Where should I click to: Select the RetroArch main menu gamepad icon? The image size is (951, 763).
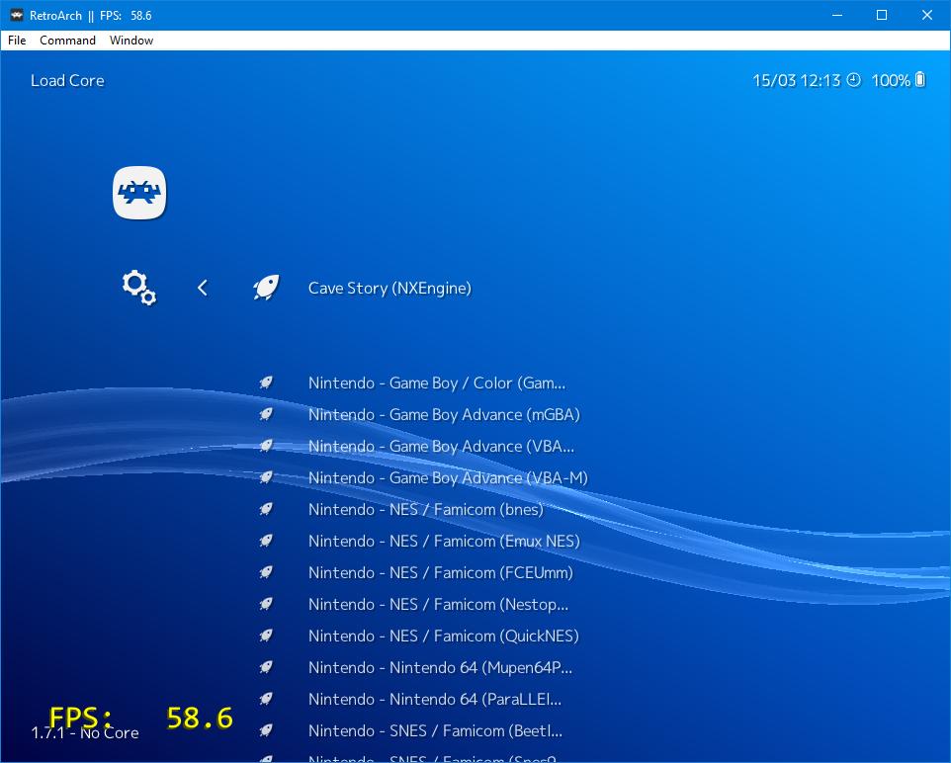point(138,192)
